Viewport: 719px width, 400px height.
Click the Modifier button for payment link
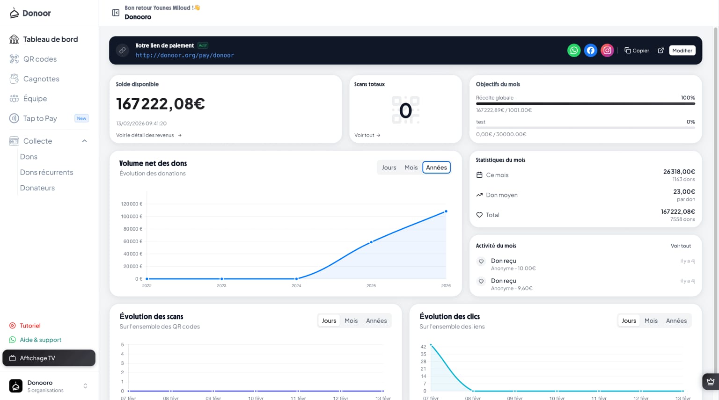(x=682, y=50)
